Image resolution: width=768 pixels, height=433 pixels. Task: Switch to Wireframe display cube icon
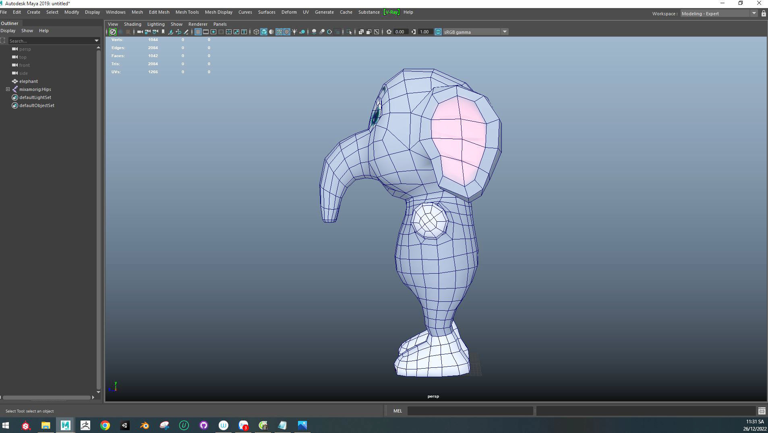(x=256, y=32)
